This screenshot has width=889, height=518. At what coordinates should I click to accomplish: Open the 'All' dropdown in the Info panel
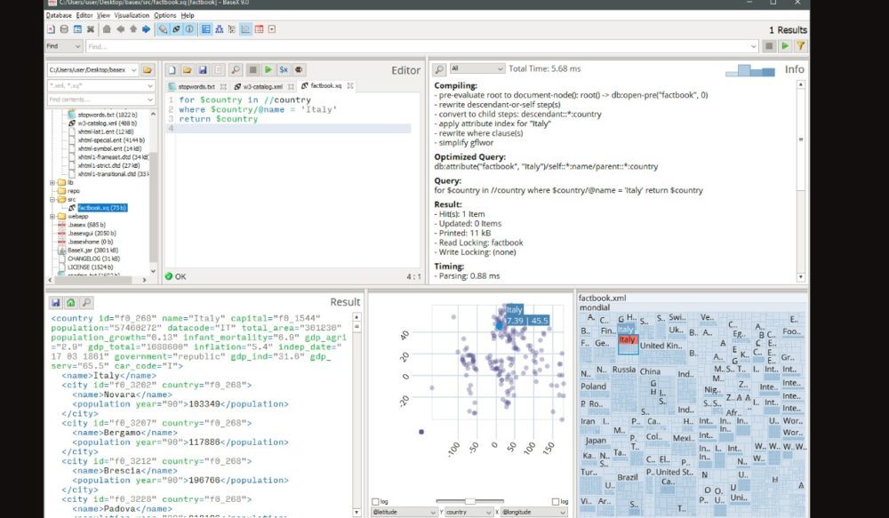tap(477, 68)
